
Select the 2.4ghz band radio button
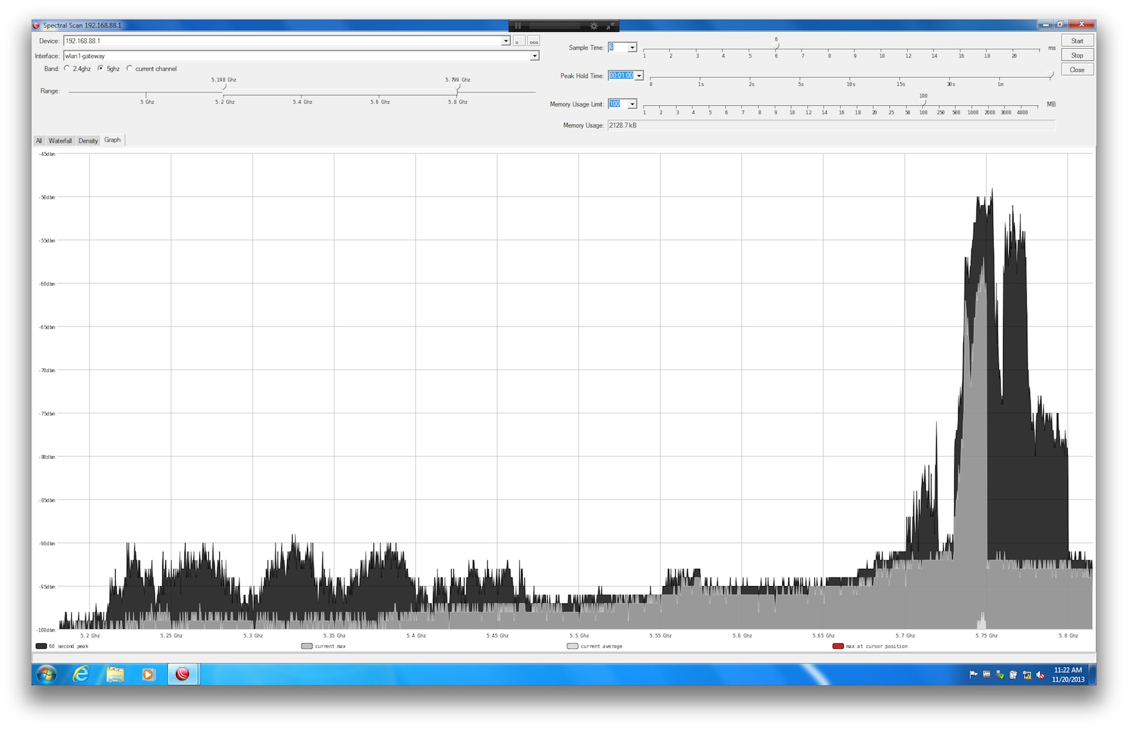coord(67,68)
